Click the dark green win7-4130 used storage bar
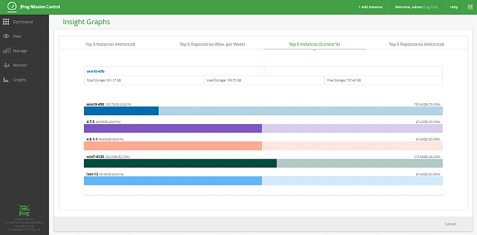 180,164
